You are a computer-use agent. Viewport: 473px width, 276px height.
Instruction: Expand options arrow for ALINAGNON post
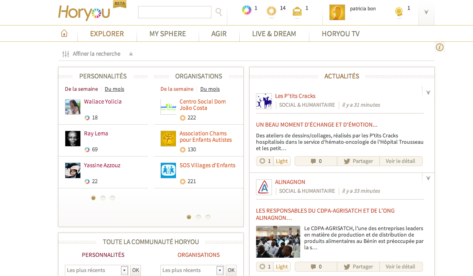(x=428, y=178)
